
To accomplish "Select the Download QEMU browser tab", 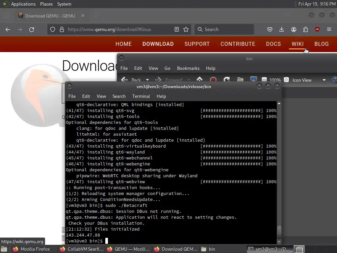I will click(51, 16).
